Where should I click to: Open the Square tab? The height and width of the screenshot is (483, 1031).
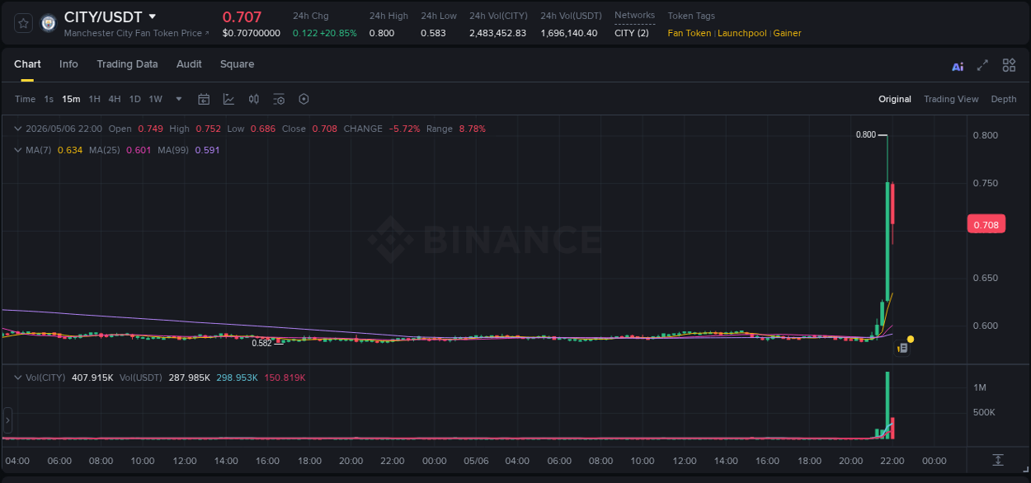pyautogui.click(x=237, y=64)
